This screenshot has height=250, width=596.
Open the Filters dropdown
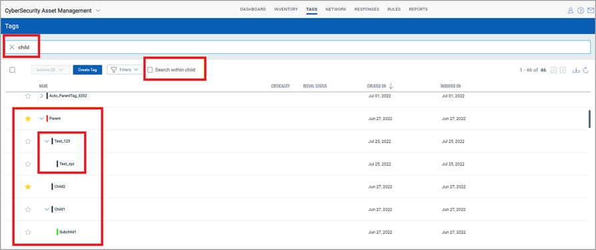125,70
